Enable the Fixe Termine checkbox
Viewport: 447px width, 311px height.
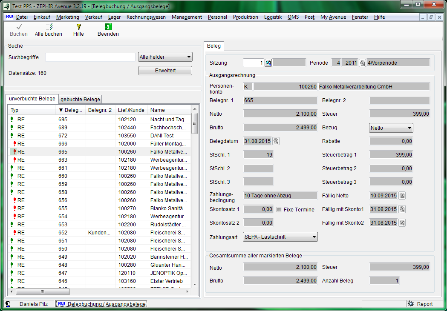[280, 209]
